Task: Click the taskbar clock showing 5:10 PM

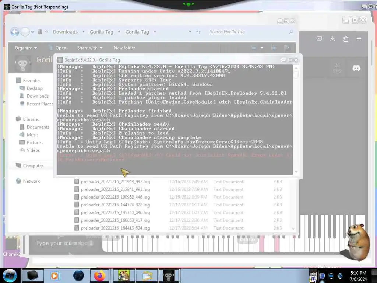Action: pos(359,276)
